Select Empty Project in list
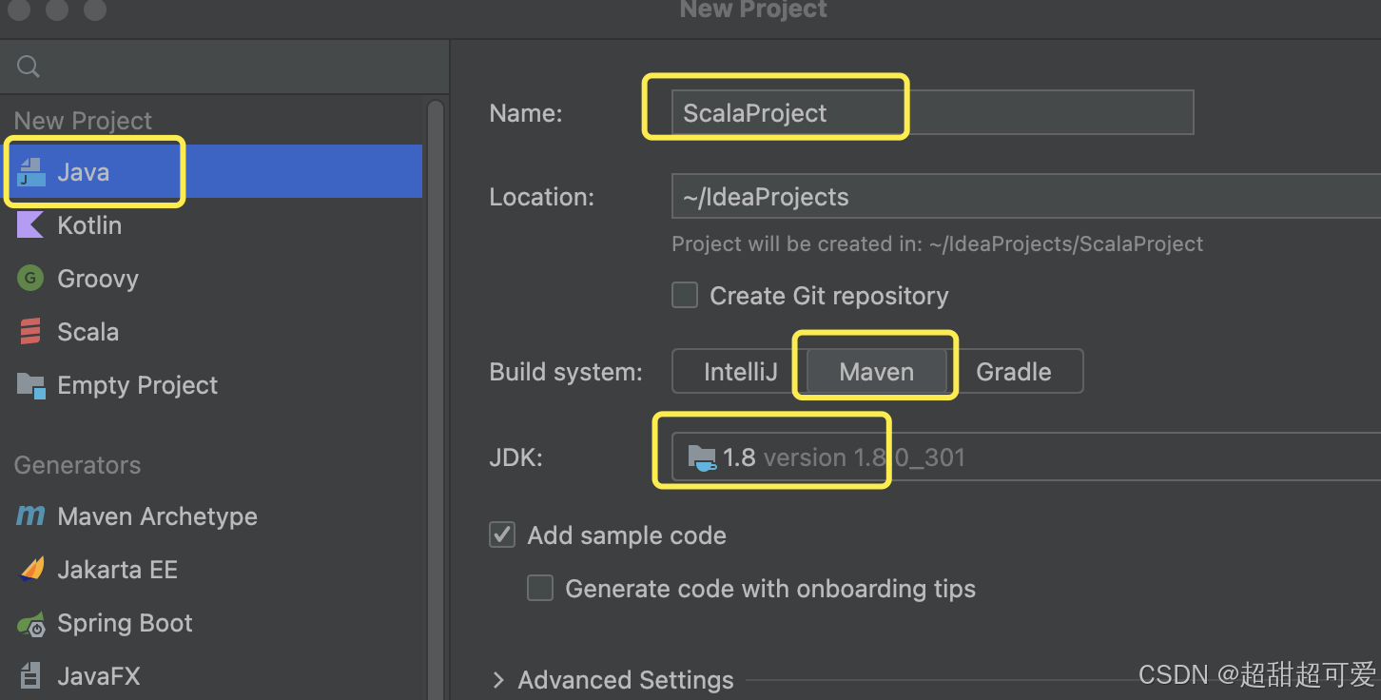This screenshot has width=1381, height=700. click(x=213, y=385)
